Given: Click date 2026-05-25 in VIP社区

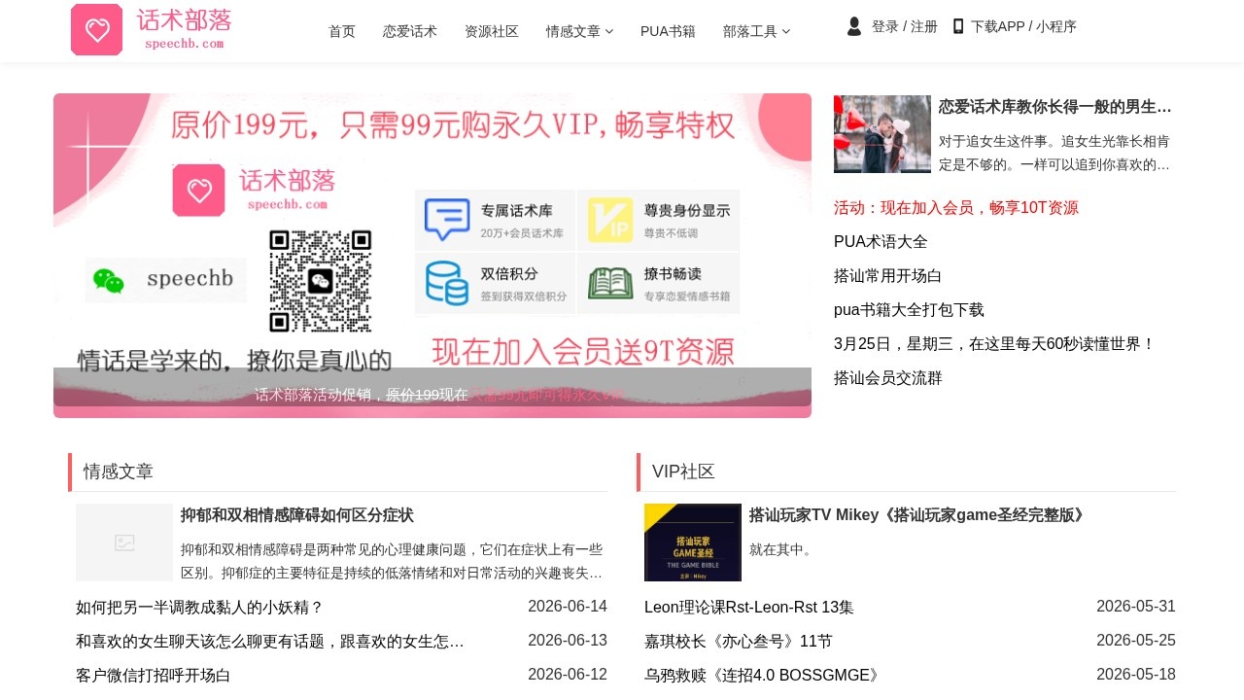Looking at the screenshot, I should (1136, 641).
